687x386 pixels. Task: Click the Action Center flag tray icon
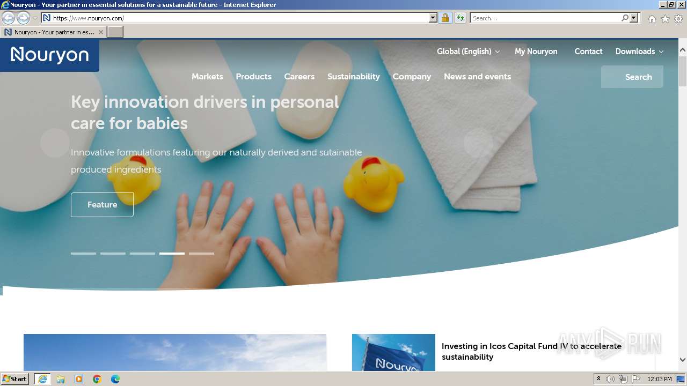636,379
